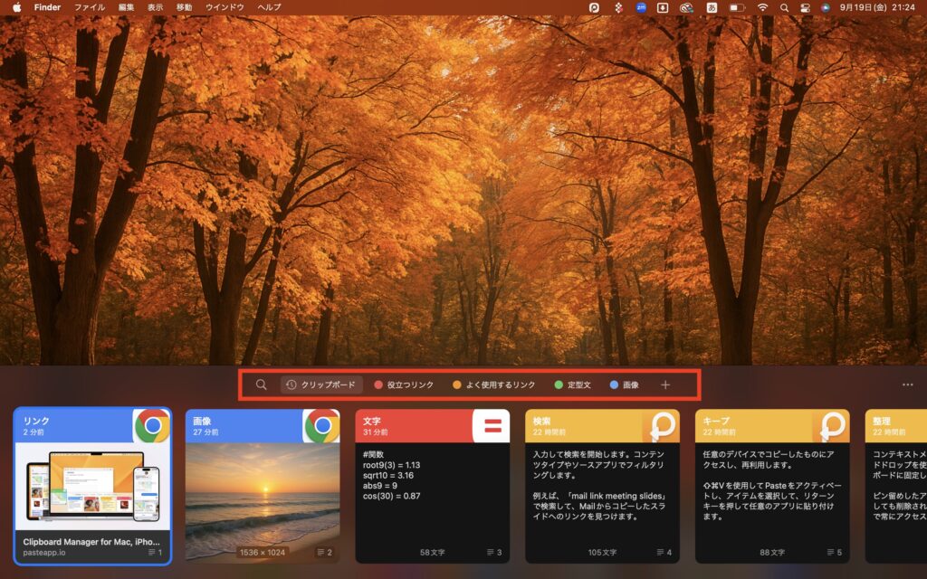Open the 役立つリンク pinboard
927x579 pixels.
pyautogui.click(x=404, y=384)
